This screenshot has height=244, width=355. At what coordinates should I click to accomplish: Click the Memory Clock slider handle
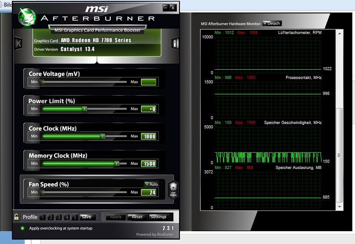coord(116,163)
